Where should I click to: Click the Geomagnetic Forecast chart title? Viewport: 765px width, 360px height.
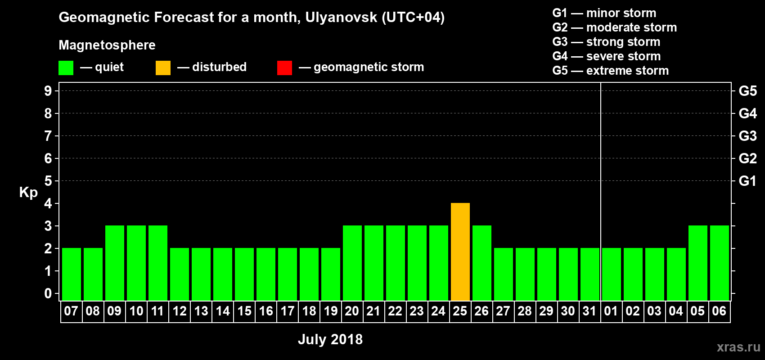252,18
